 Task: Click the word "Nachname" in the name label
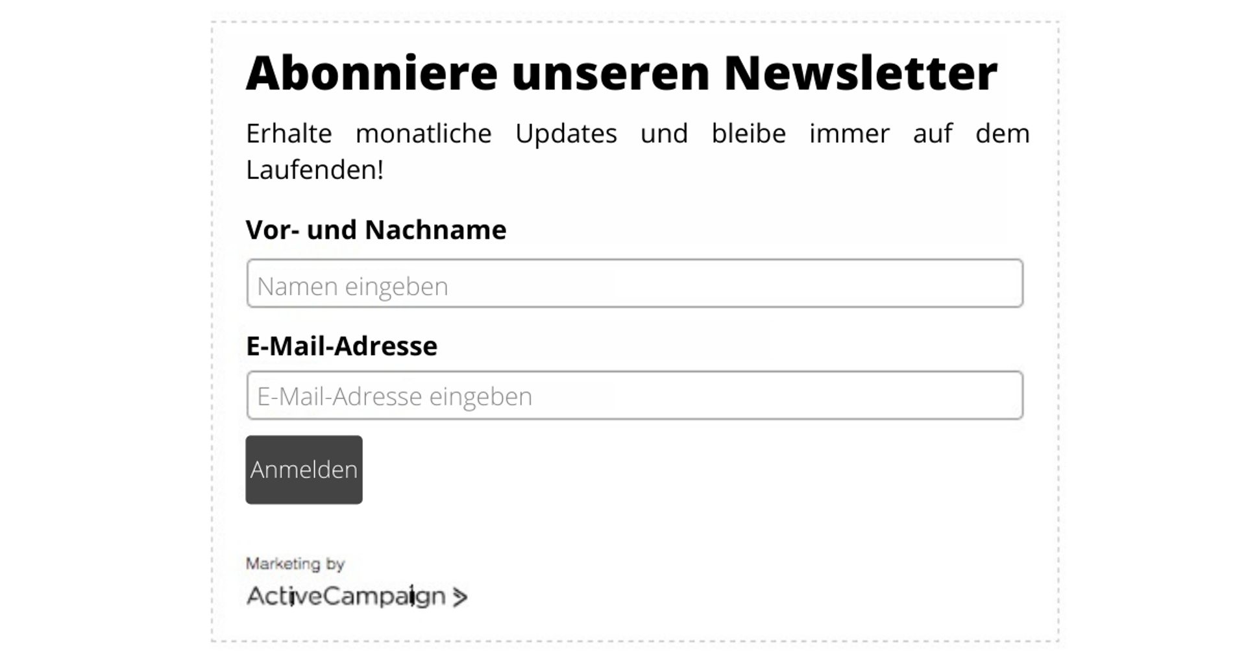click(435, 230)
